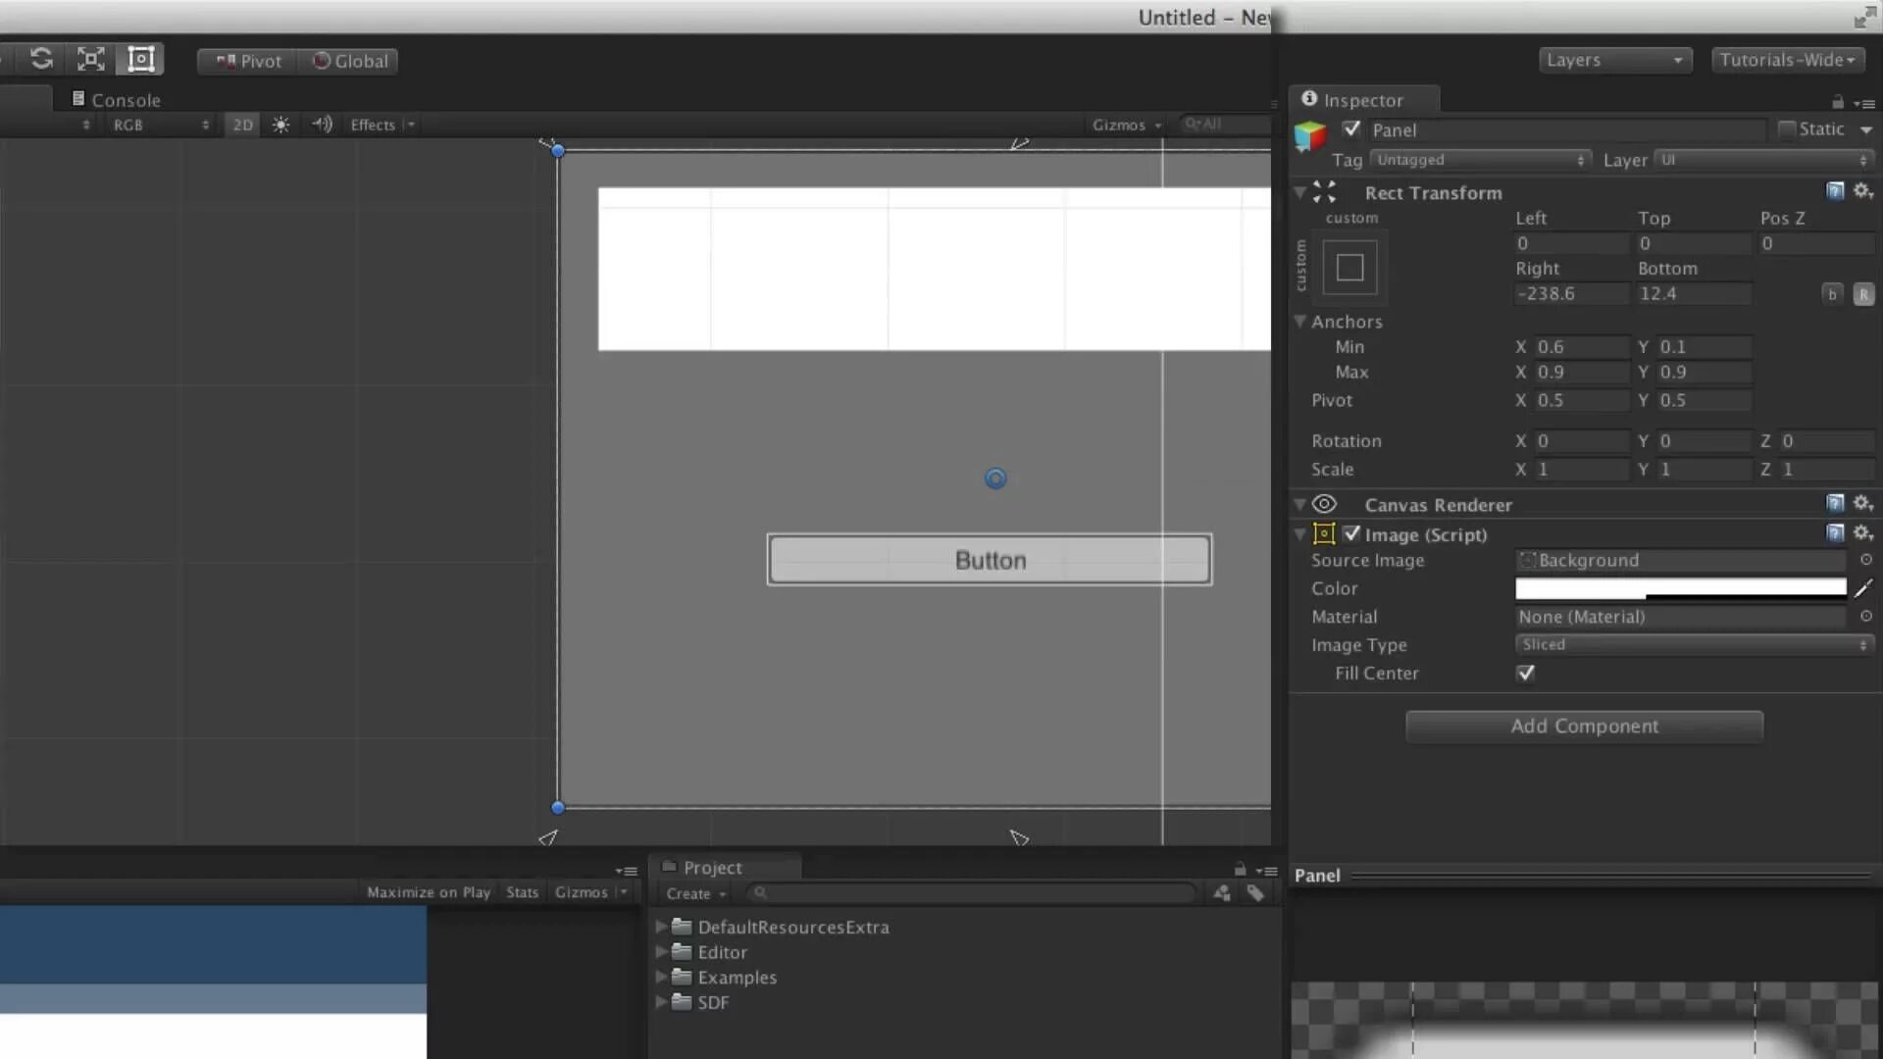Pick color with eyedropper icon

click(1863, 588)
